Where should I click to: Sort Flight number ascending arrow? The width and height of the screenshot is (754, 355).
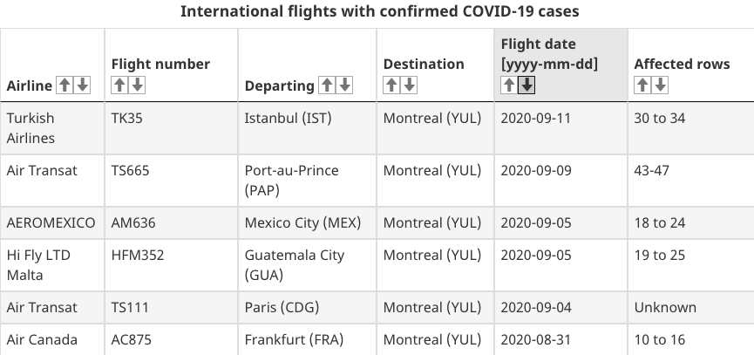point(119,85)
